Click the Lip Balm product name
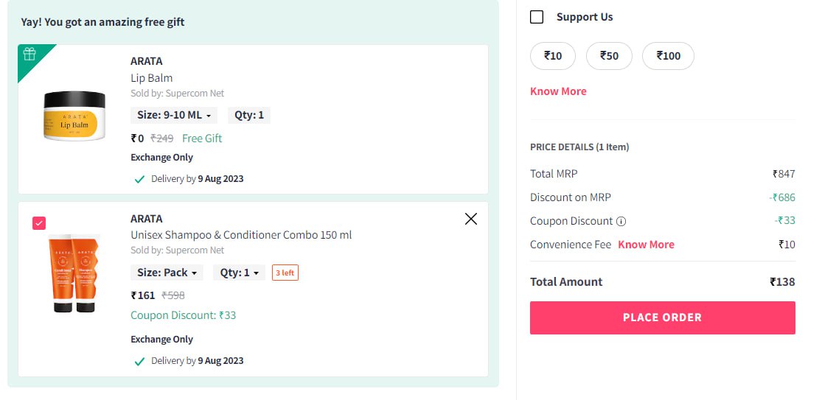The height and width of the screenshot is (400, 822). [152, 78]
